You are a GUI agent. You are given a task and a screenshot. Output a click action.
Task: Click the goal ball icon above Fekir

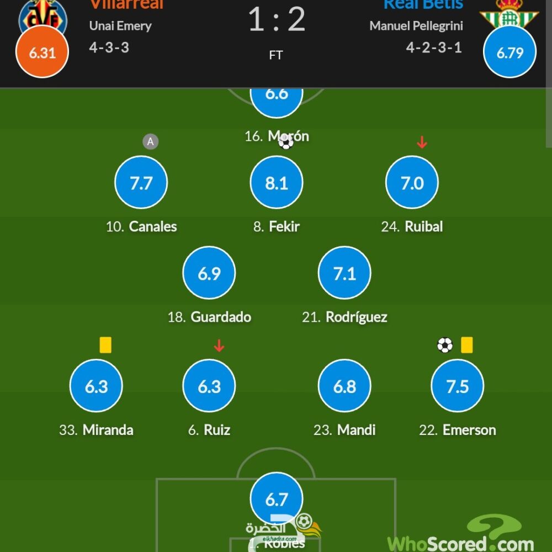tap(286, 142)
